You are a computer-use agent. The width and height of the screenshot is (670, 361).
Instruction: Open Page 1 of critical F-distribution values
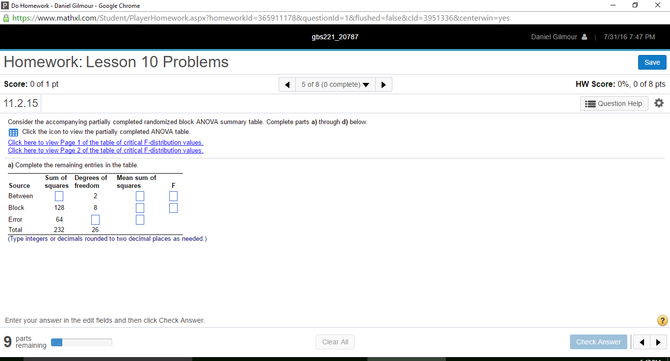[x=105, y=142]
